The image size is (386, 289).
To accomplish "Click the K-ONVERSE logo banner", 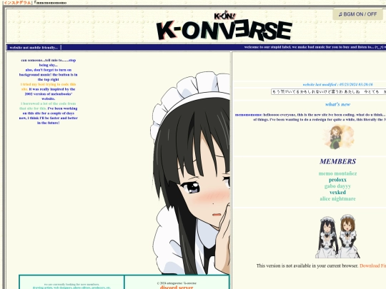I will [x=224, y=31].
